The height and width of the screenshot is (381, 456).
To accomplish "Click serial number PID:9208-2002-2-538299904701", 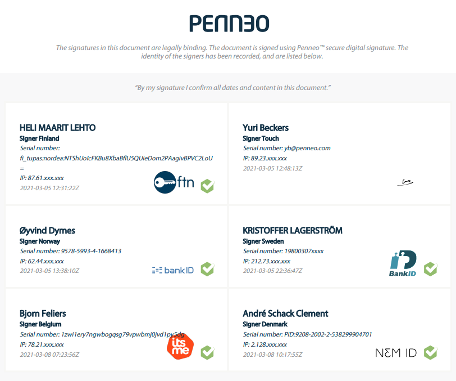I will click(x=328, y=334).
